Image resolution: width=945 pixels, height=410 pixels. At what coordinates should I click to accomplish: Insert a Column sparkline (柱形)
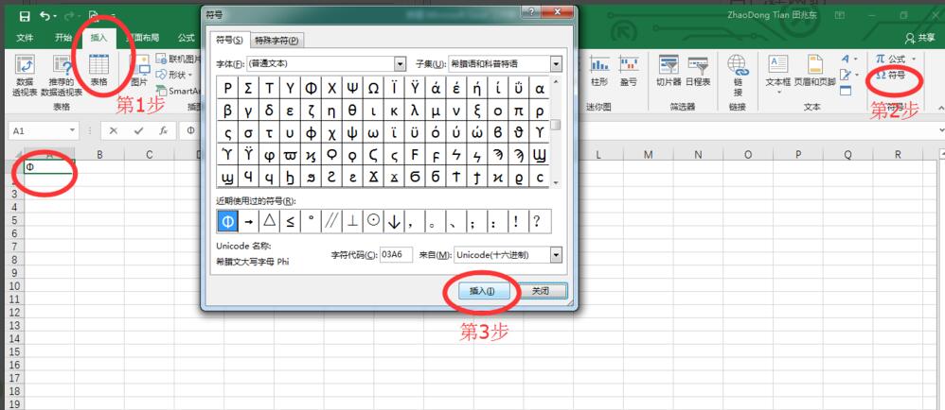(x=599, y=70)
